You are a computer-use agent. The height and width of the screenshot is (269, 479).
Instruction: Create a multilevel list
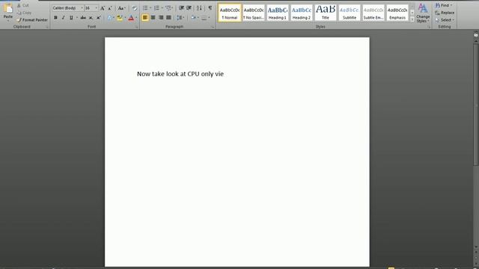pyautogui.click(x=169, y=8)
